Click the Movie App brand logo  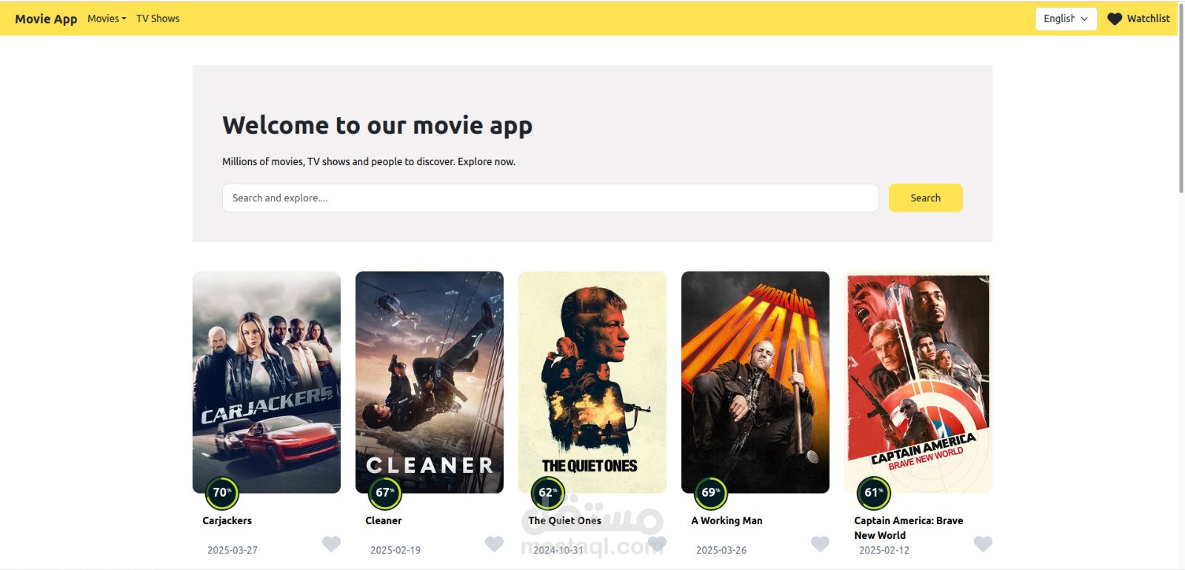tap(46, 19)
